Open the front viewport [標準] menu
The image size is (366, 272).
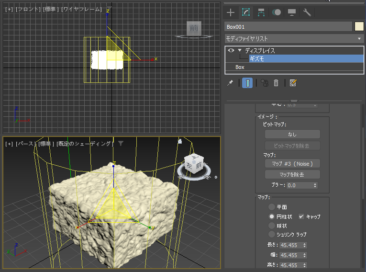(50, 9)
